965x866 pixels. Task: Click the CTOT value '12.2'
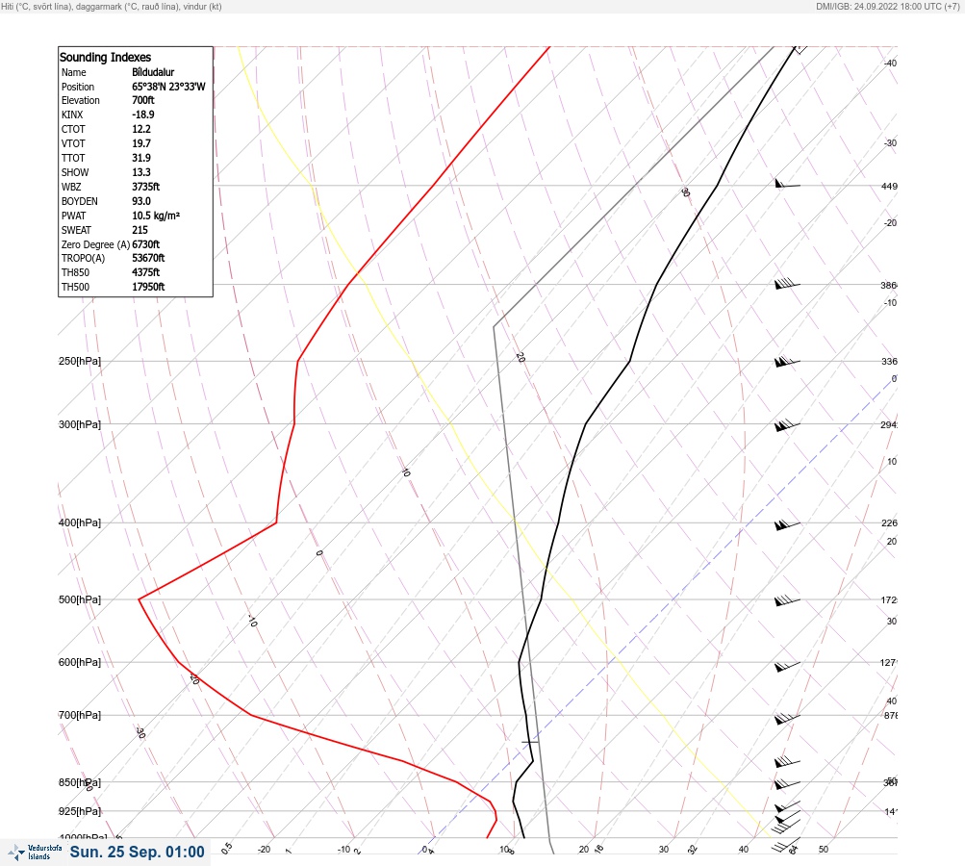[141, 129]
